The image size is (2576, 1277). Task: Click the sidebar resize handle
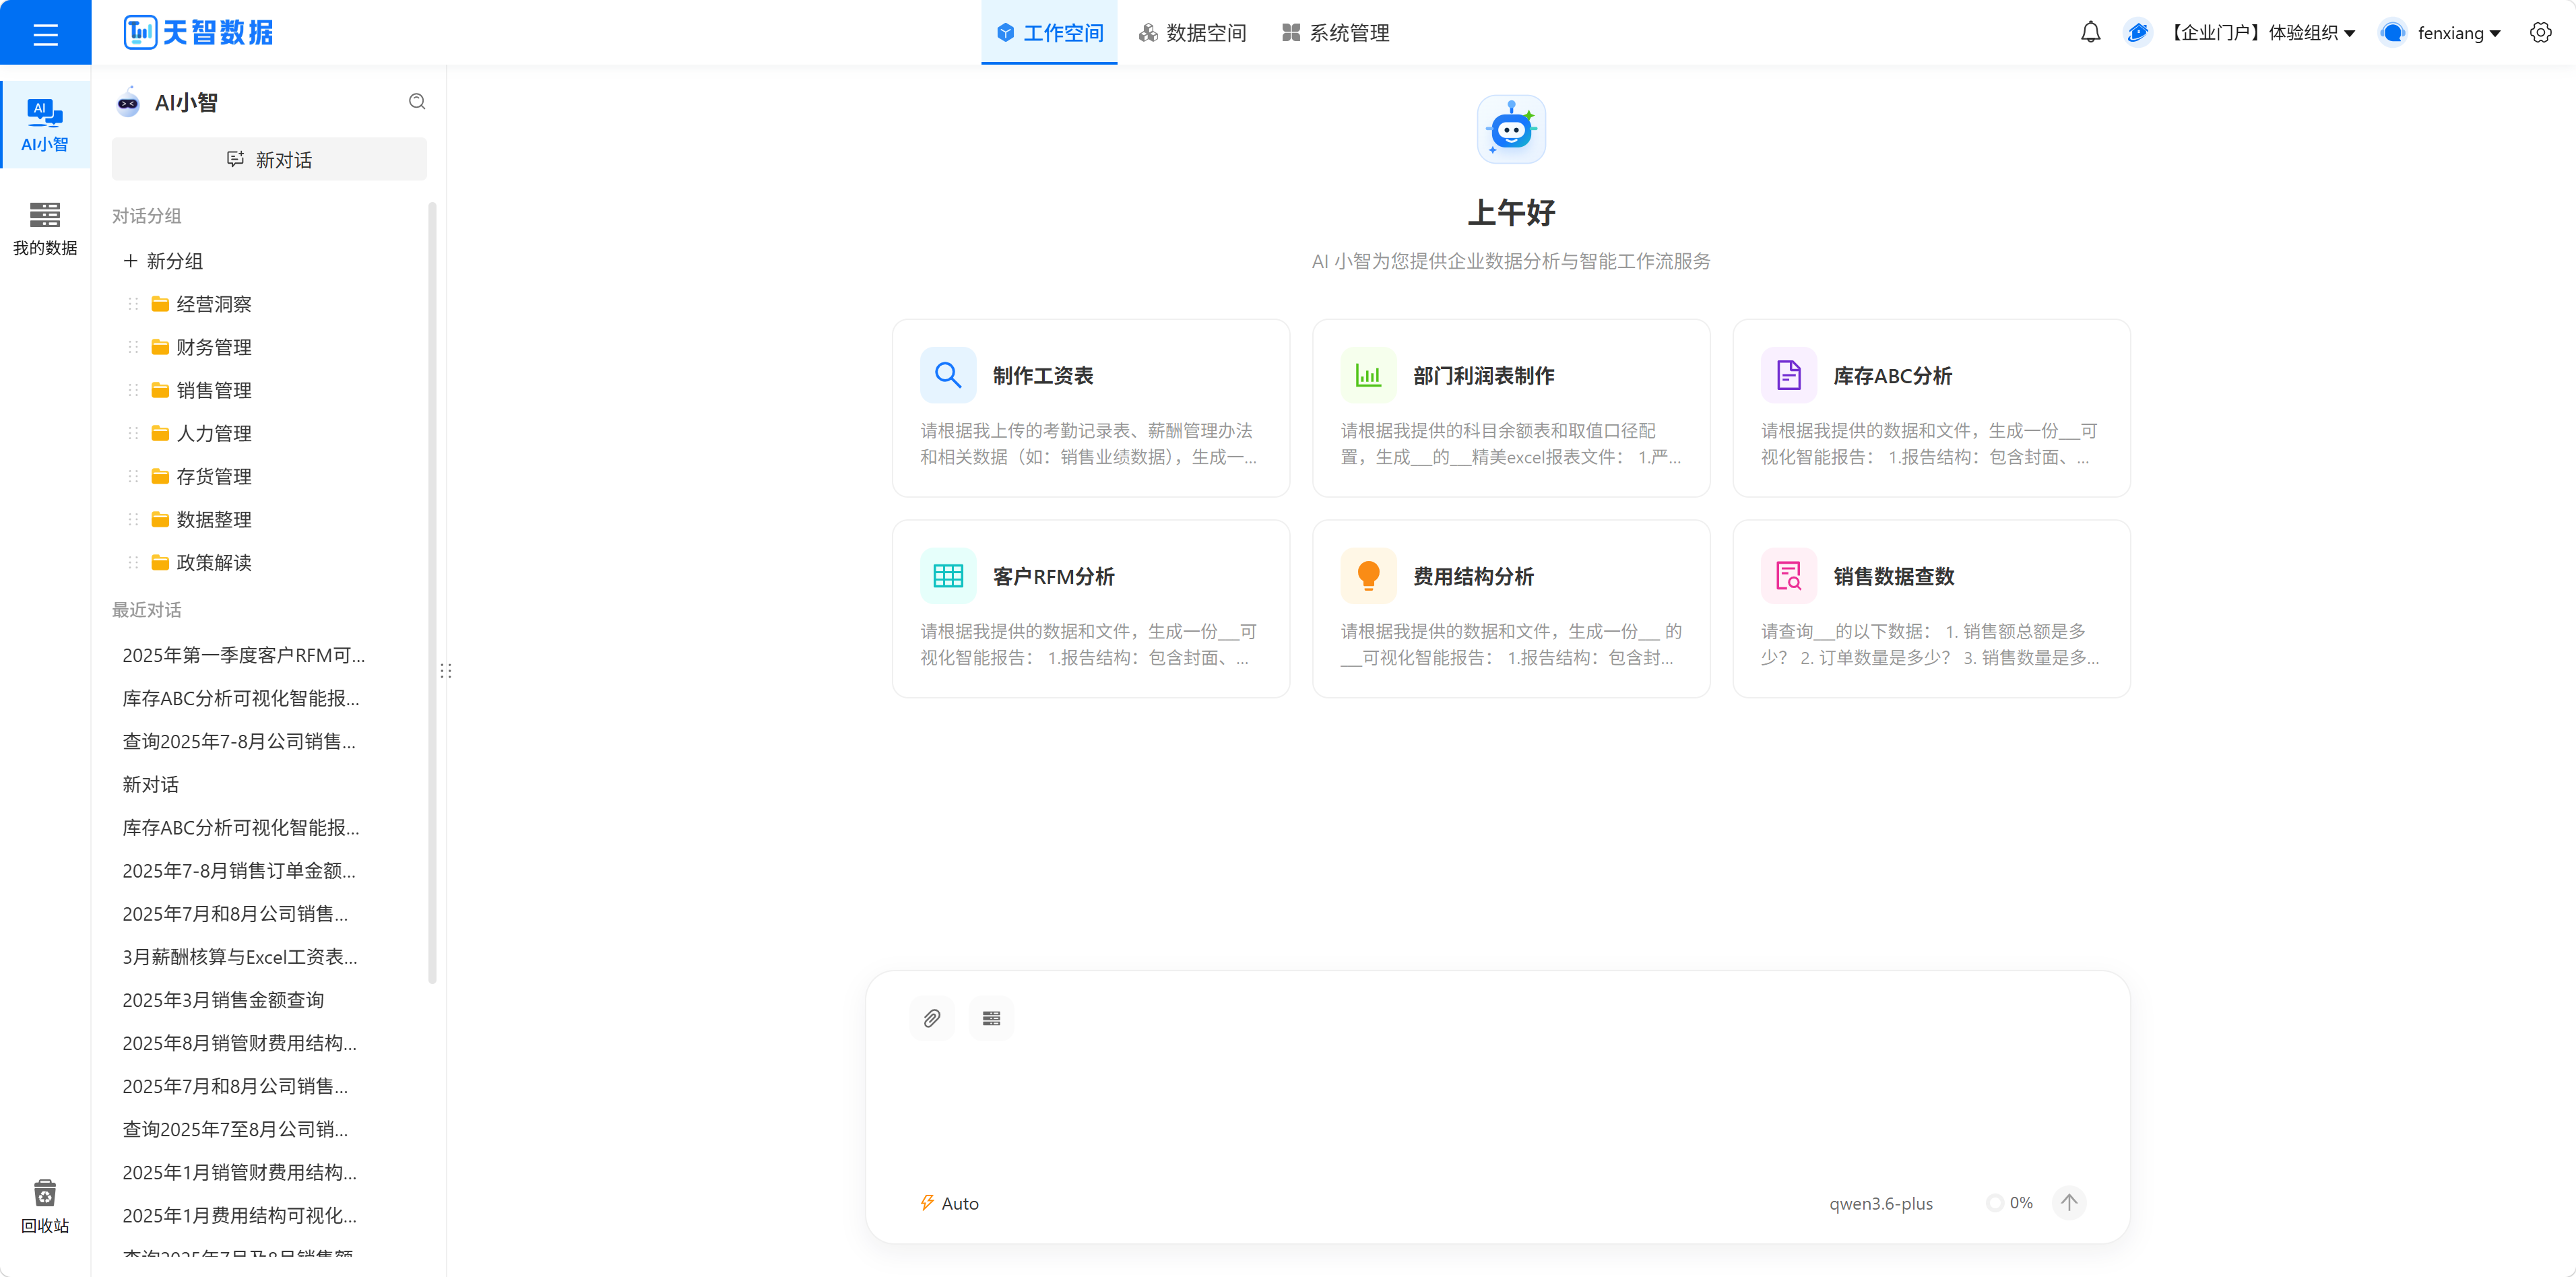click(446, 670)
